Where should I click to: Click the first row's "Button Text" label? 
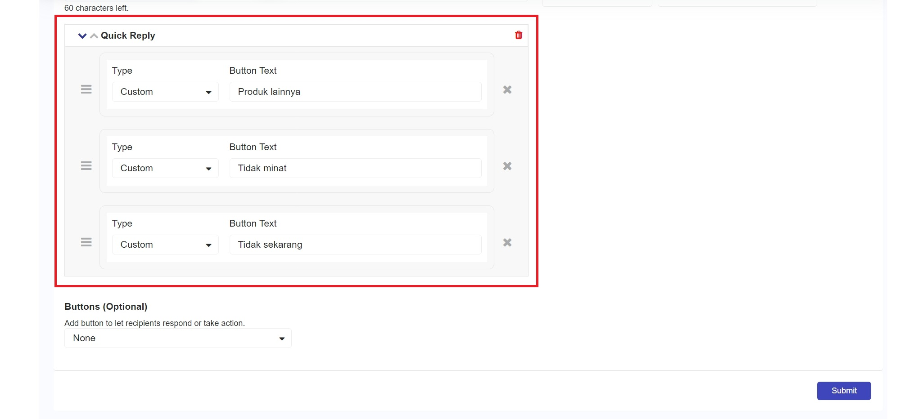coord(253,71)
